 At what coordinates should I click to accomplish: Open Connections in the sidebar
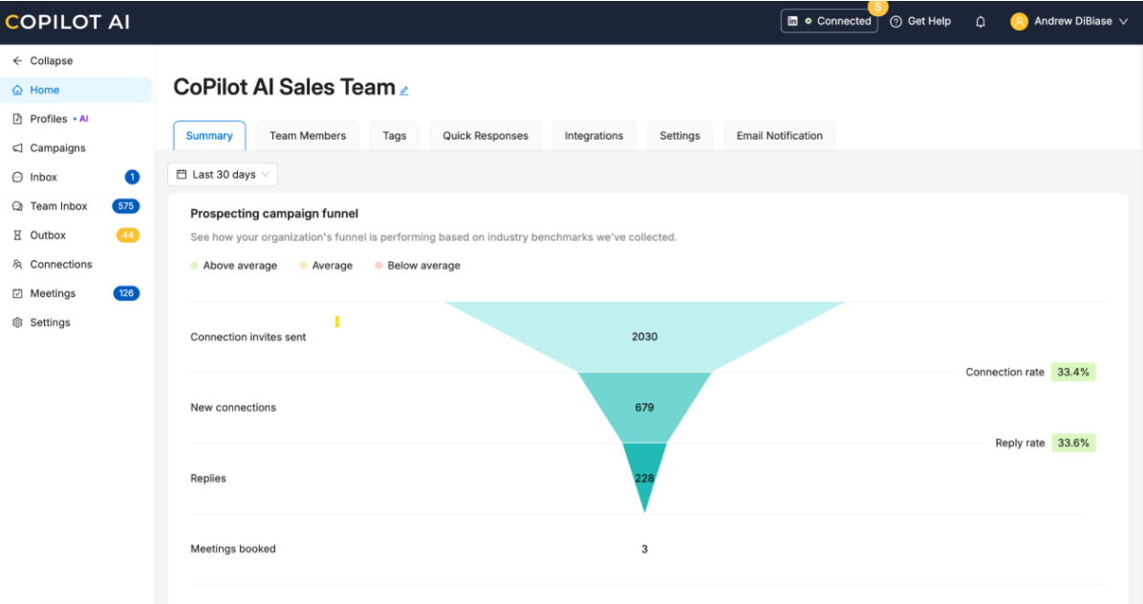[x=61, y=265]
